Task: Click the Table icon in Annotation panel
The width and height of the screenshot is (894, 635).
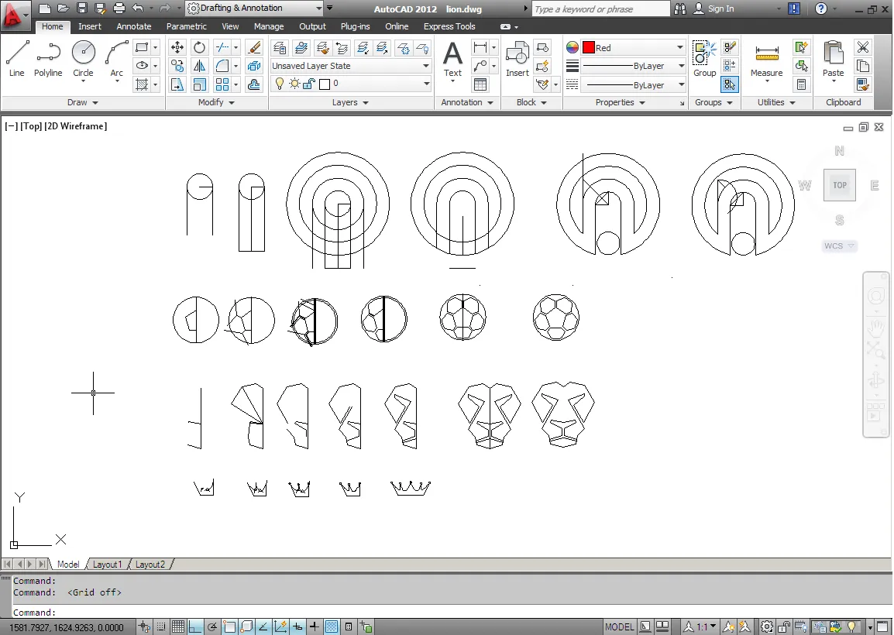Action: click(480, 85)
